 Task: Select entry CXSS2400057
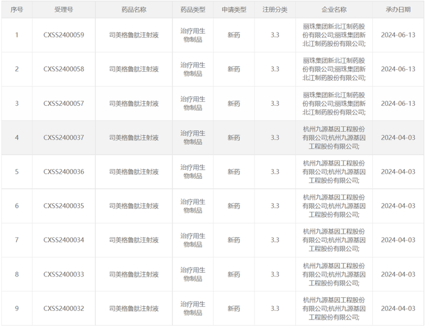[64, 103]
